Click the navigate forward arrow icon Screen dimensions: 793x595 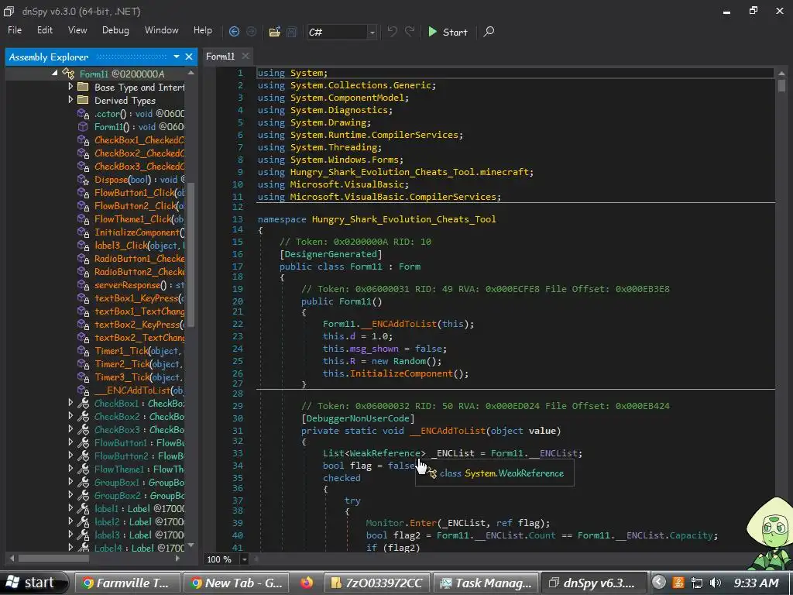coord(252,32)
